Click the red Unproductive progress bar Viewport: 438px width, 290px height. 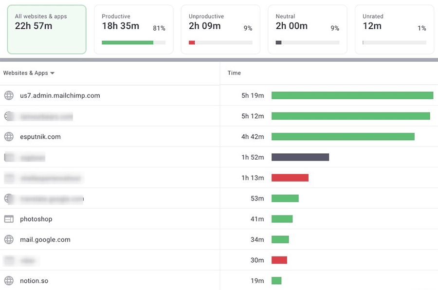[192, 43]
